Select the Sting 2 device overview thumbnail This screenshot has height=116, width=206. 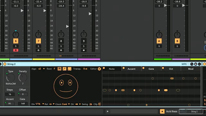point(191,111)
